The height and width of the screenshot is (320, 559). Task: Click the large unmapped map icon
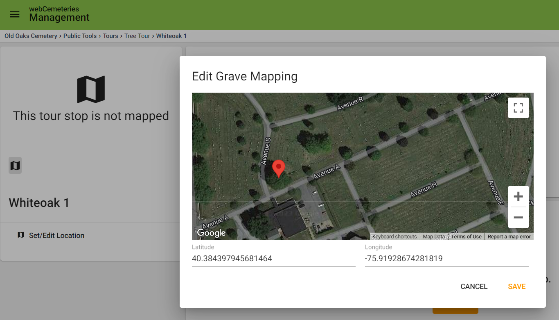[x=91, y=89]
